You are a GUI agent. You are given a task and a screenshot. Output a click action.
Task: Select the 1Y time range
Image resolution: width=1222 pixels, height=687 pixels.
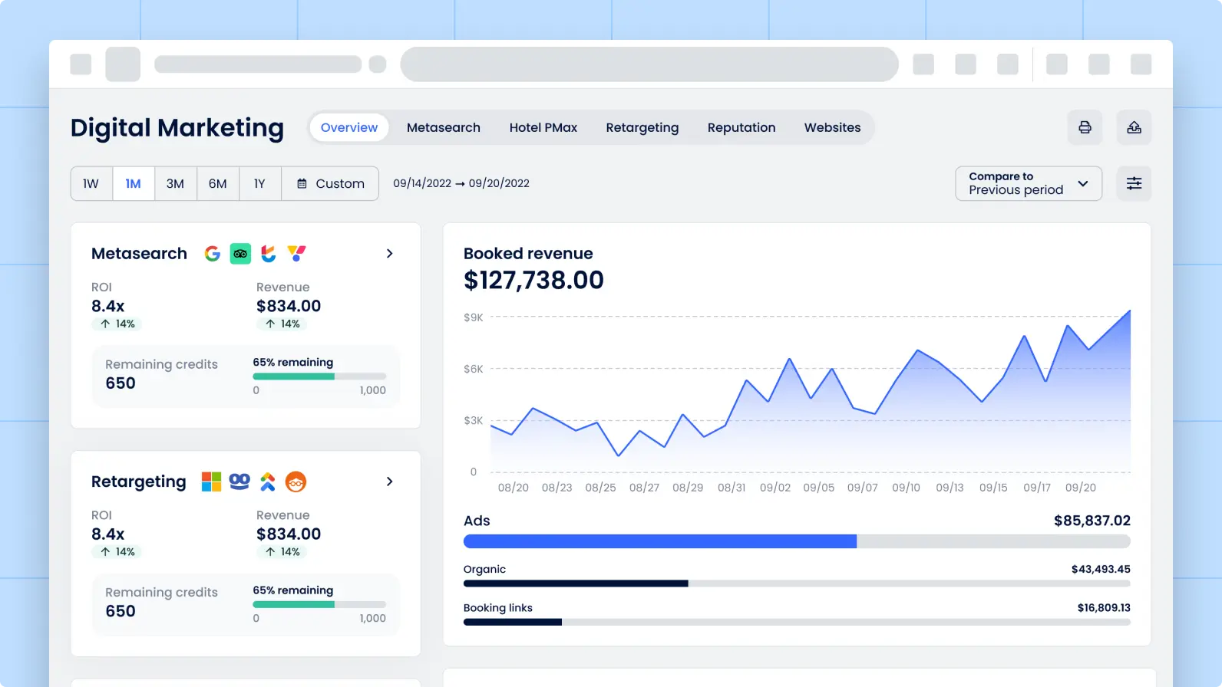(x=259, y=184)
